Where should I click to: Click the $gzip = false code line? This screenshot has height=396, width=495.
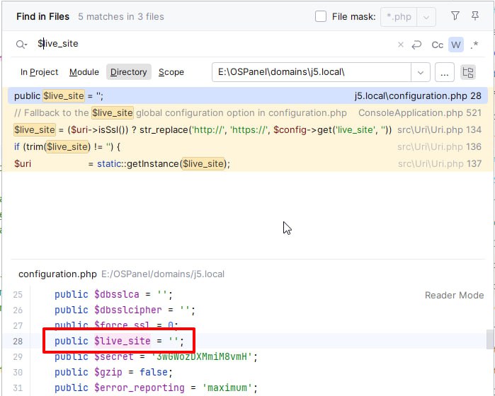click(x=113, y=373)
